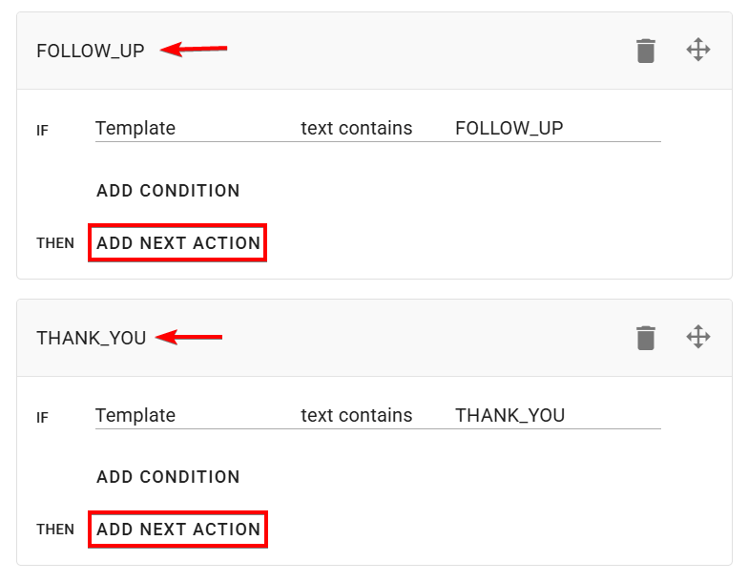Select the THANK_YOU rule title

[92, 338]
